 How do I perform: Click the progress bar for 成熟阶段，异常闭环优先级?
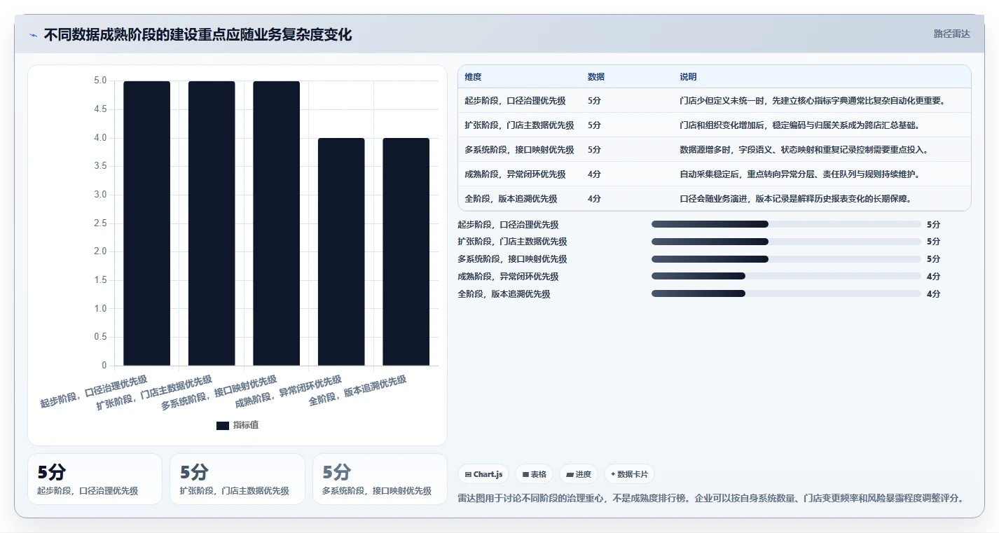(786, 277)
